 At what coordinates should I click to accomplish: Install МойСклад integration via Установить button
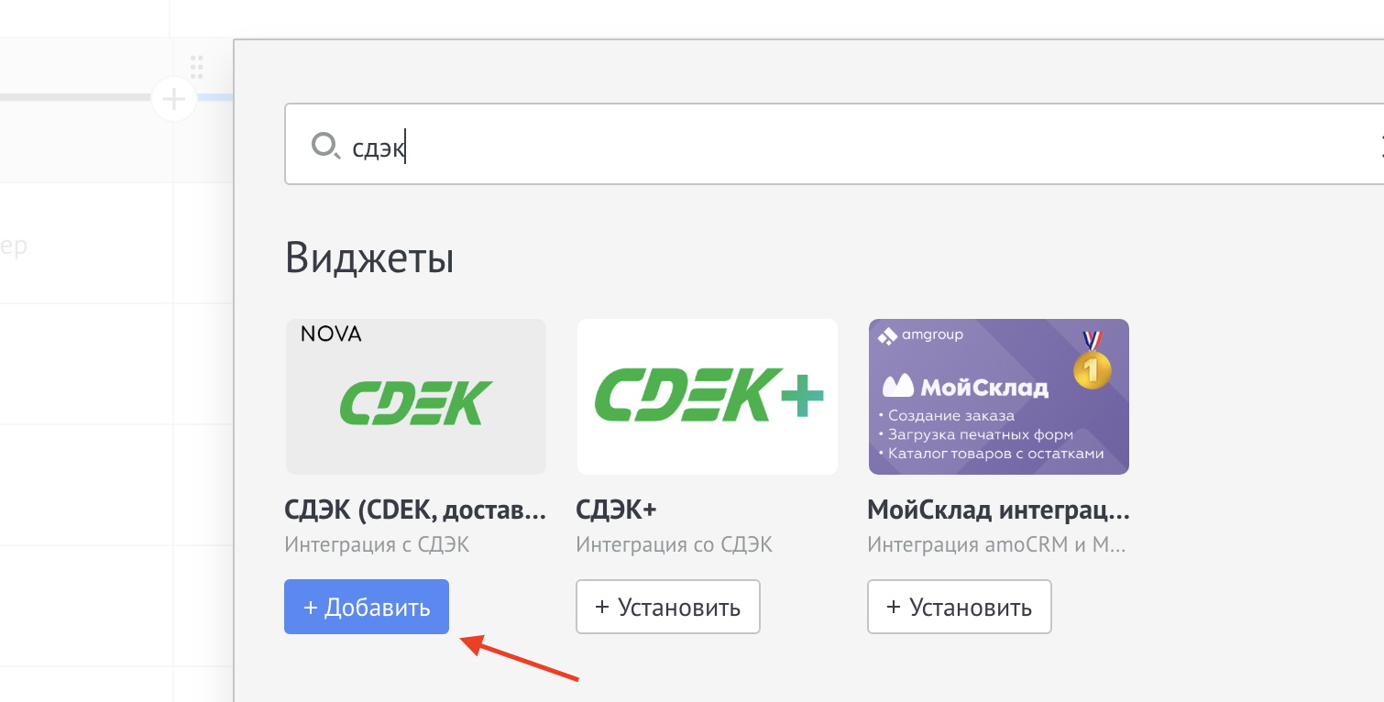tap(959, 607)
